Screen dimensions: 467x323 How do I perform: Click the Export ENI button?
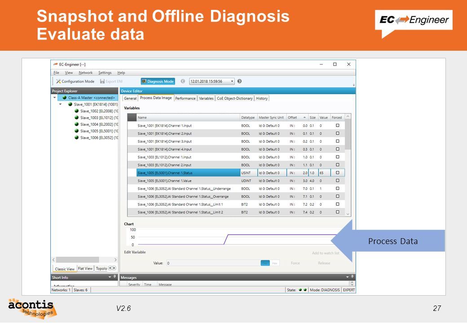111,81
